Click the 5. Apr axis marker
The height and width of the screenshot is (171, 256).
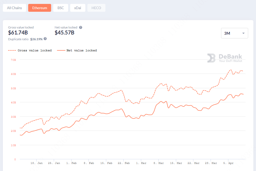[x=228, y=163]
